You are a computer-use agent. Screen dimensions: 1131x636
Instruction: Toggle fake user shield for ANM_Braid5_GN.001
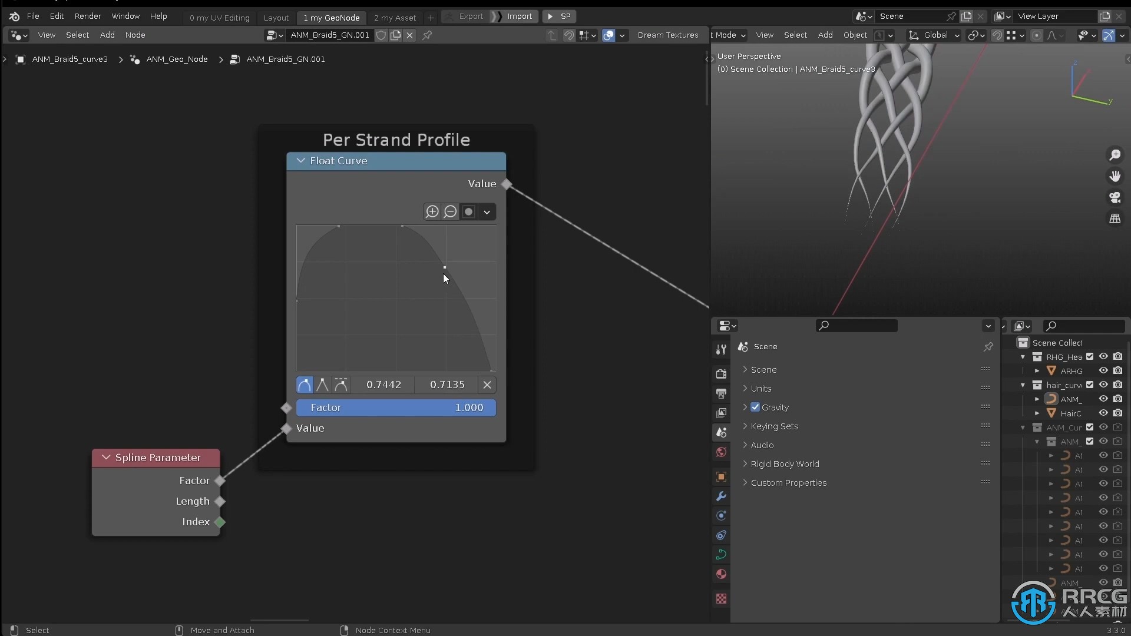381,35
